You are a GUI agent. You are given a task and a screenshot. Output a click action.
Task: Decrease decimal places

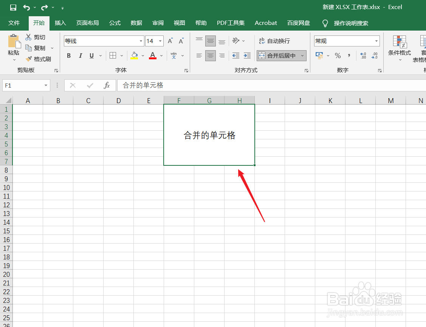[x=374, y=56]
